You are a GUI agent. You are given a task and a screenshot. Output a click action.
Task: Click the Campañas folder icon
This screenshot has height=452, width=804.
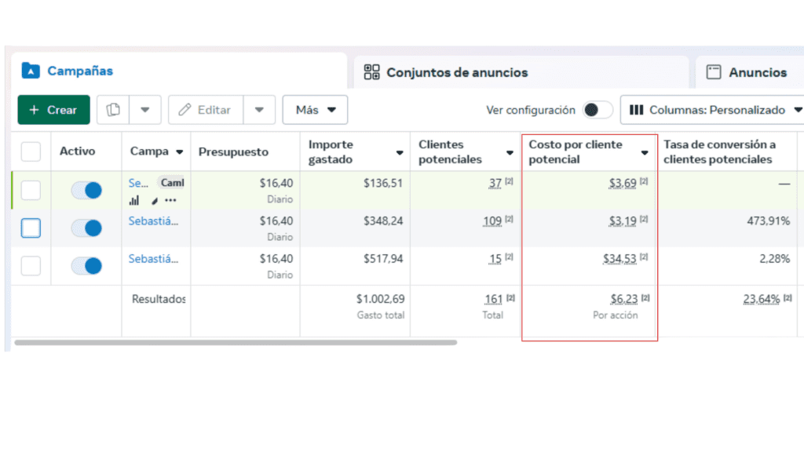pyautogui.click(x=31, y=71)
